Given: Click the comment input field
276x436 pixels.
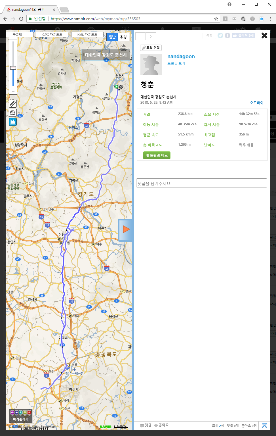Looking at the screenshot, I should [201, 183].
